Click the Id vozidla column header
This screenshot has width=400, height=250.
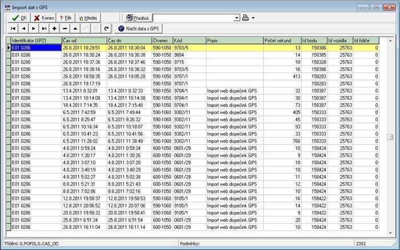click(x=340, y=41)
